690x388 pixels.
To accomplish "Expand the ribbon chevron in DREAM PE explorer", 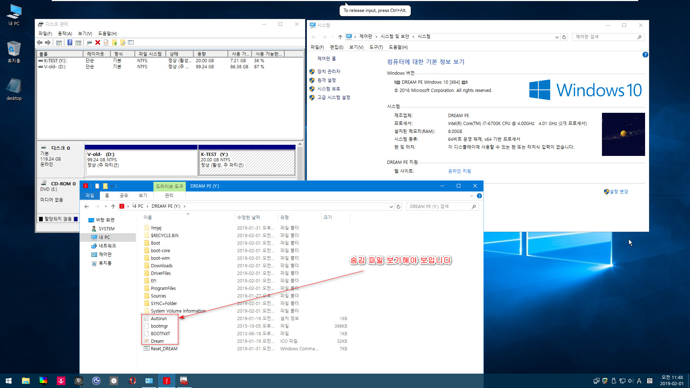I will click(x=471, y=196).
